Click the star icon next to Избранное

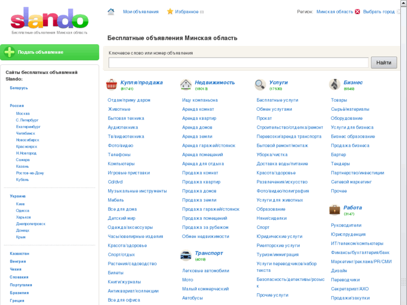point(170,12)
